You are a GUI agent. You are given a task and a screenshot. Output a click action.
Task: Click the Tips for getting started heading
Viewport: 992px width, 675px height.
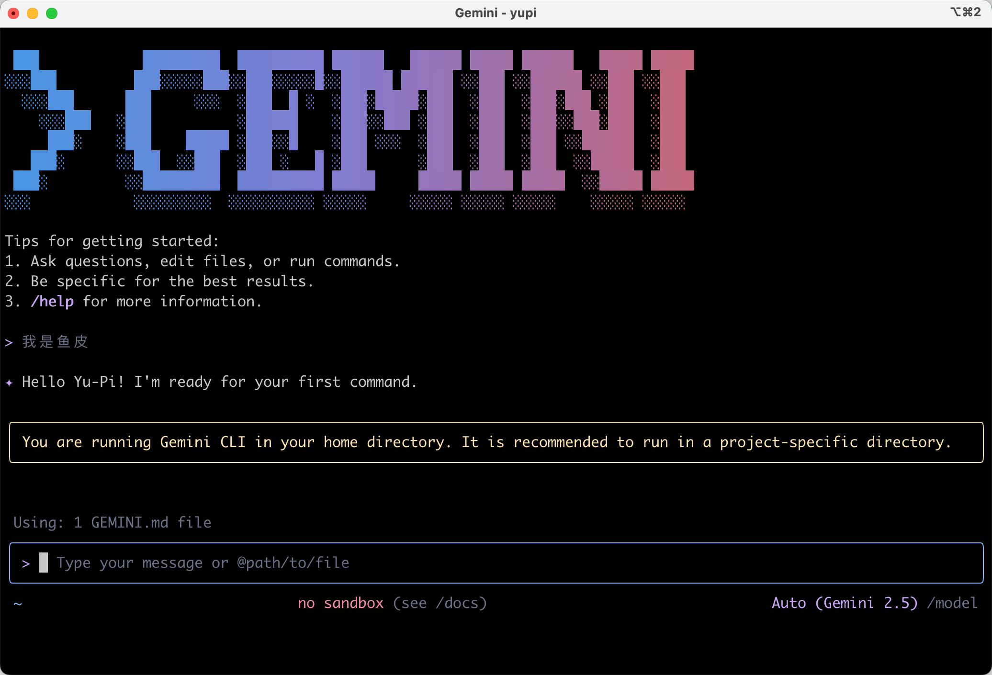[112, 241]
